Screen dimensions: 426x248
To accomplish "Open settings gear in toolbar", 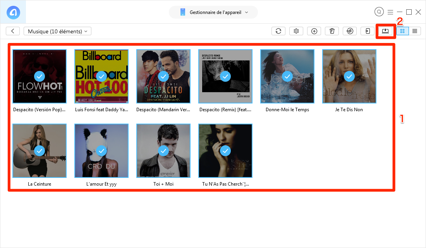I will (x=296, y=31).
